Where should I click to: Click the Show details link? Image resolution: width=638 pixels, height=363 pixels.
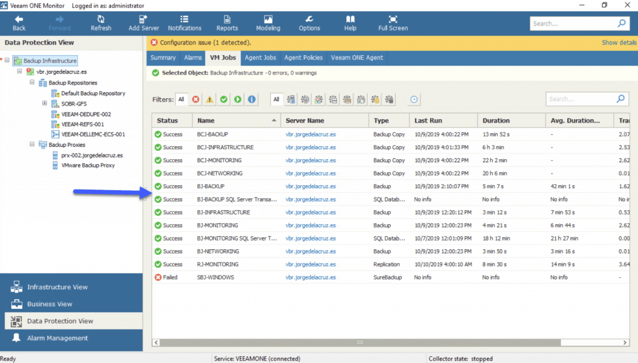pyautogui.click(x=619, y=42)
